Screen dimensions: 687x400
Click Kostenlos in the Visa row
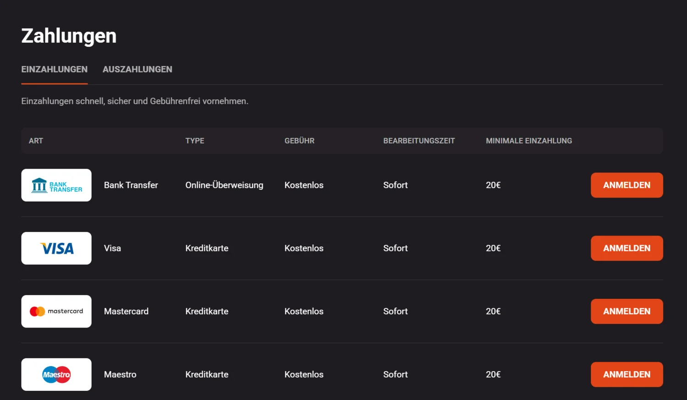[x=304, y=248]
